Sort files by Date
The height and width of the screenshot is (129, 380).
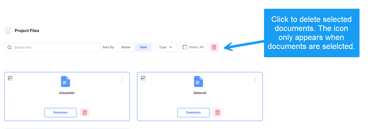(x=143, y=47)
